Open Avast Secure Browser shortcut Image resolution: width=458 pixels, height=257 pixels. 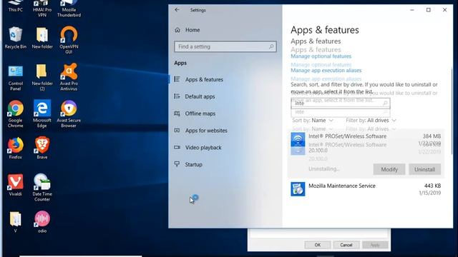[x=69, y=114]
